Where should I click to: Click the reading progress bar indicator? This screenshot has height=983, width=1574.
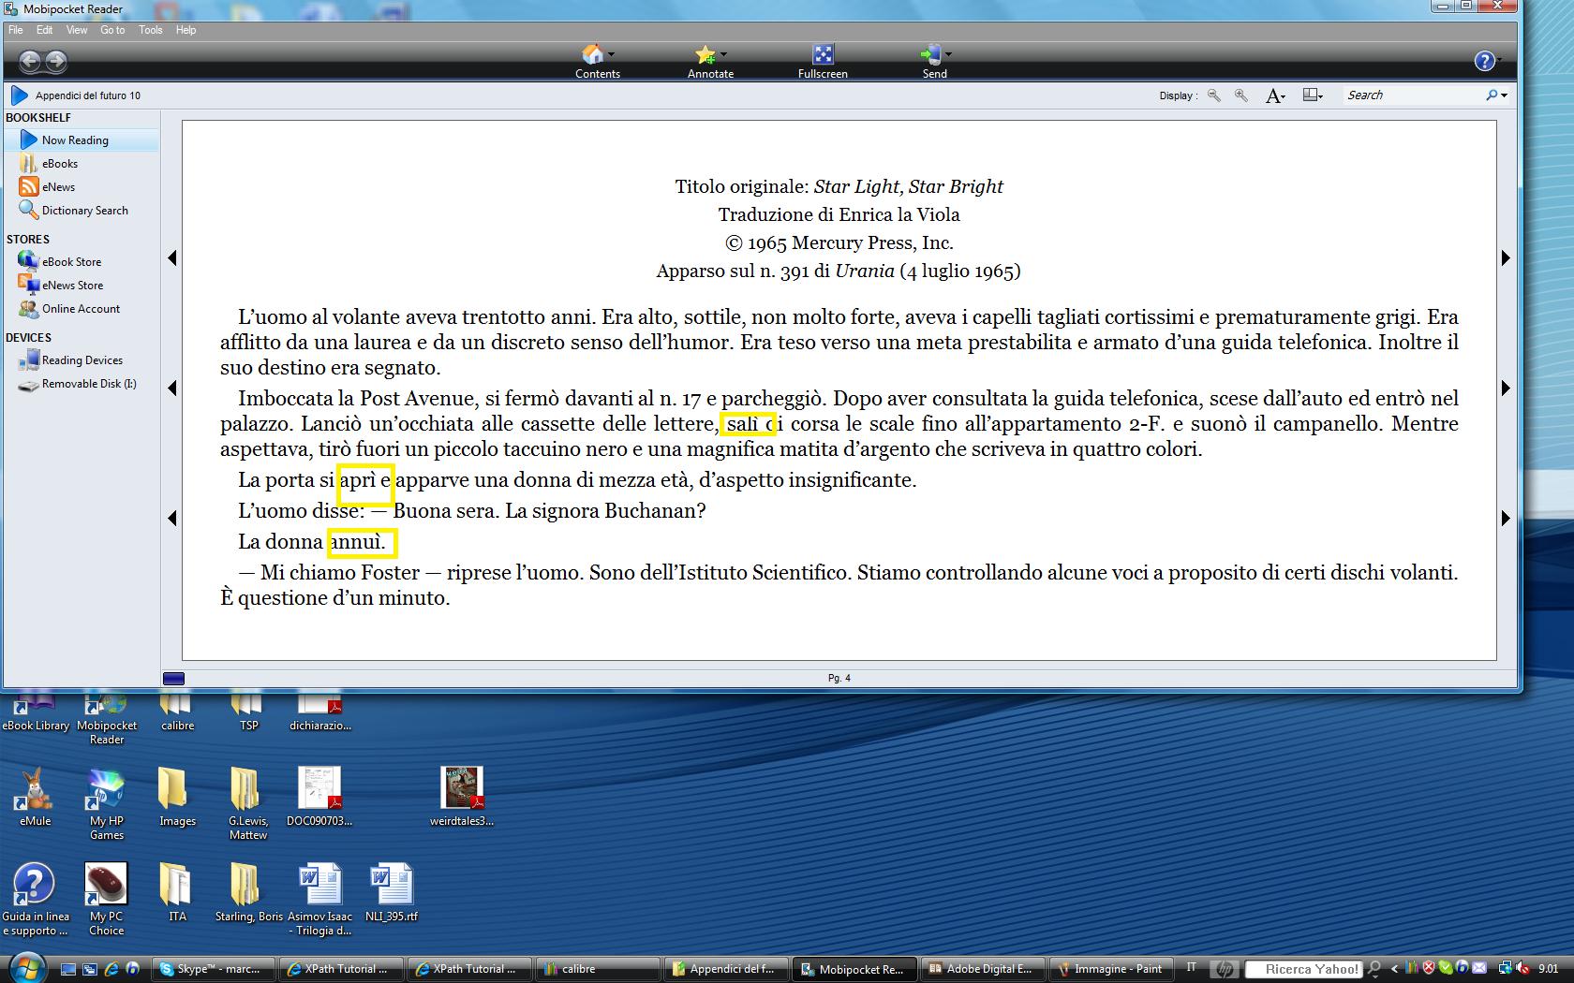[x=173, y=679]
